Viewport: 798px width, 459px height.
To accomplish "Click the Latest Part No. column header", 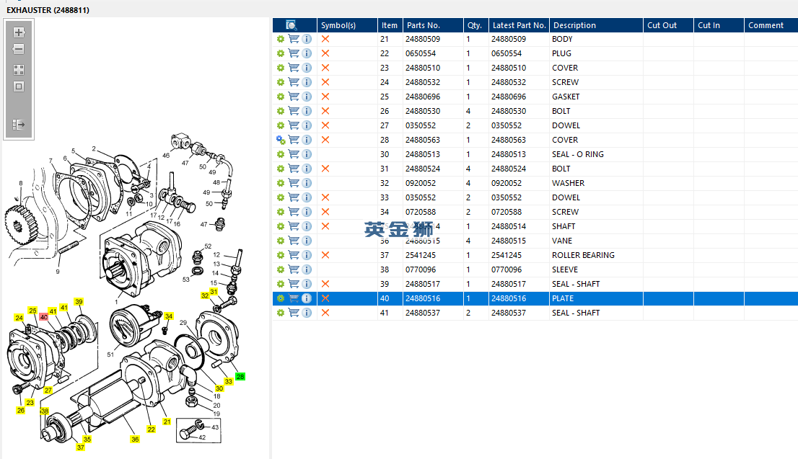I will click(x=519, y=25).
